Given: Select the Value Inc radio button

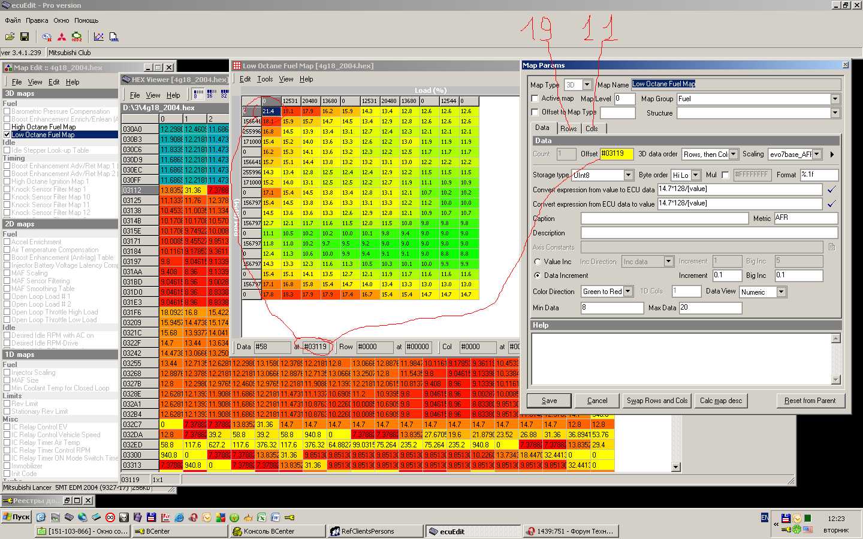Looking at the screenshot, I should click(538, 262).
